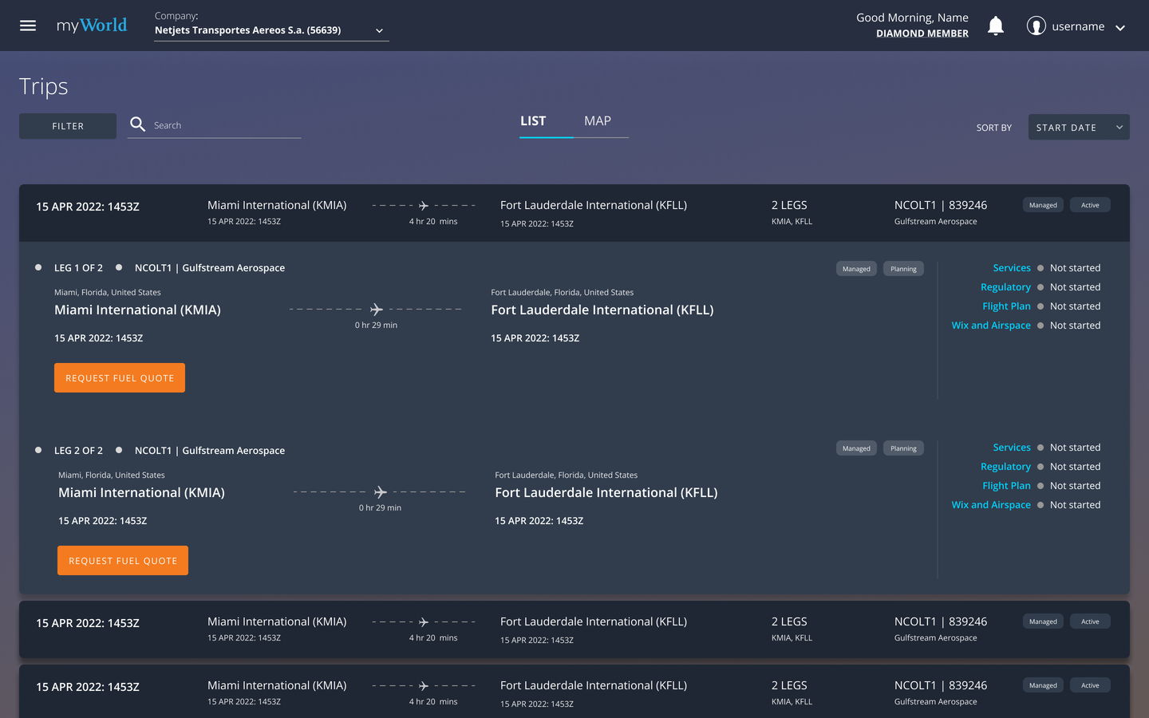This screenshot has width=1149, height=718.
Task: Expand the username account menu chevron
Action: point(1120,27)
